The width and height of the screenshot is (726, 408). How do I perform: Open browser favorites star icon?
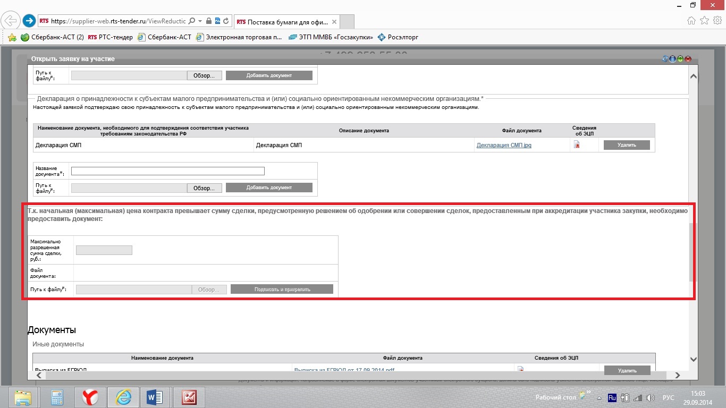pyautogui.click(x=704, y=21)
